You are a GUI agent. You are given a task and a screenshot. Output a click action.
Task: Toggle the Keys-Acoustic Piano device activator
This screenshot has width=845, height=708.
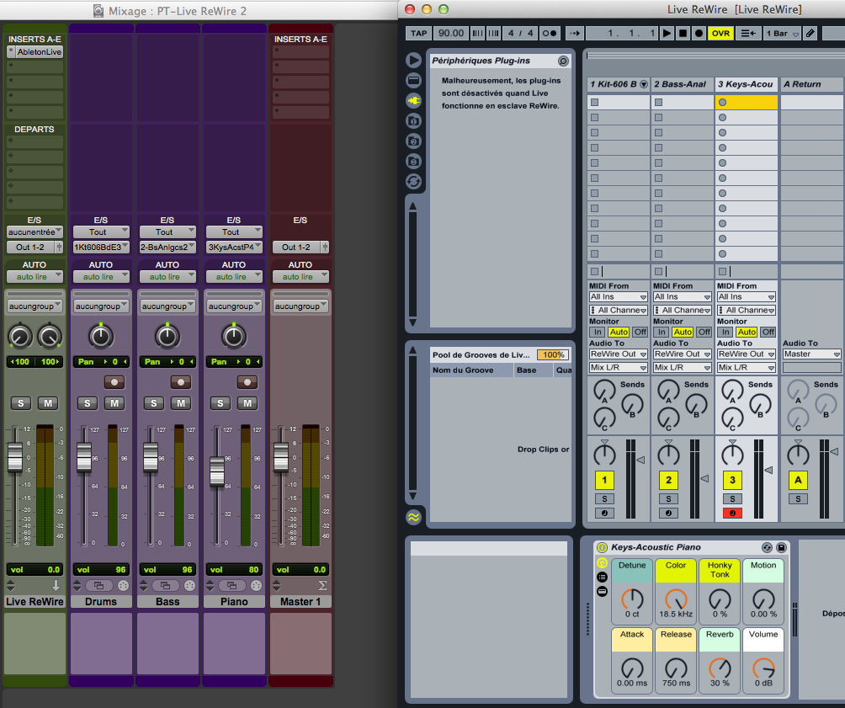[x=602, y=547]
